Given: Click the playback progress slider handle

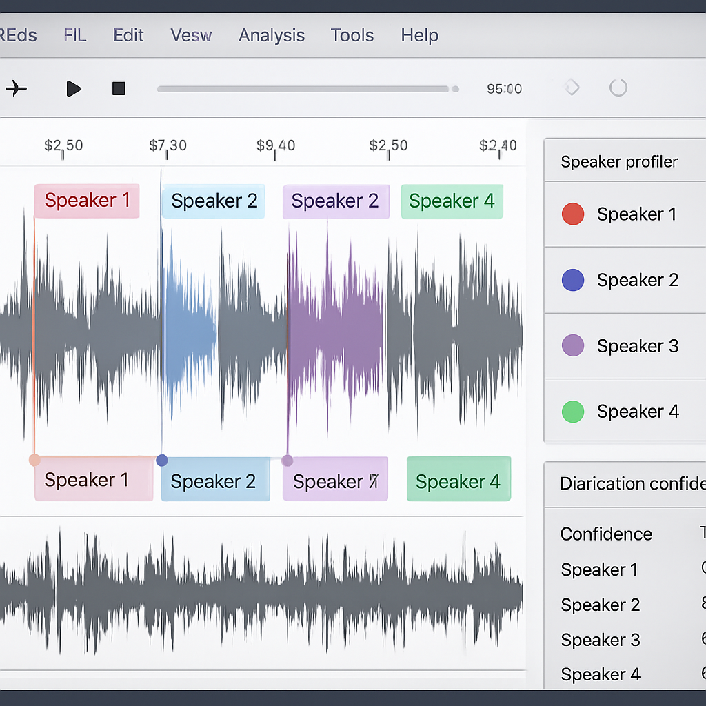Looking at the screenshot, I should pyautogui.click(x=455, y=89).
